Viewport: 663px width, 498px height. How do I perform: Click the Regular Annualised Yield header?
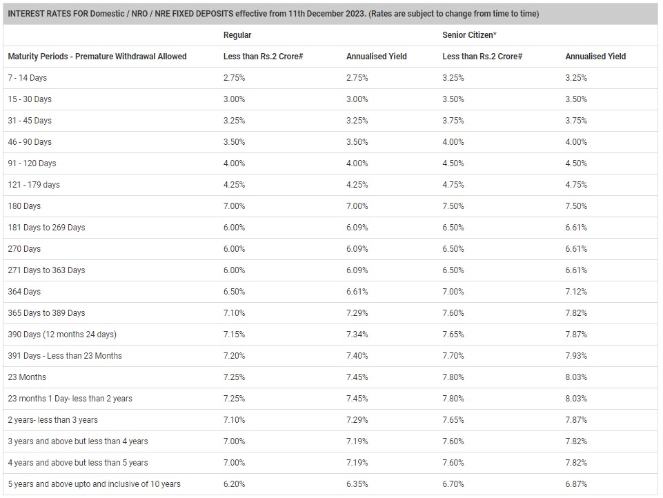pos(376,57)
